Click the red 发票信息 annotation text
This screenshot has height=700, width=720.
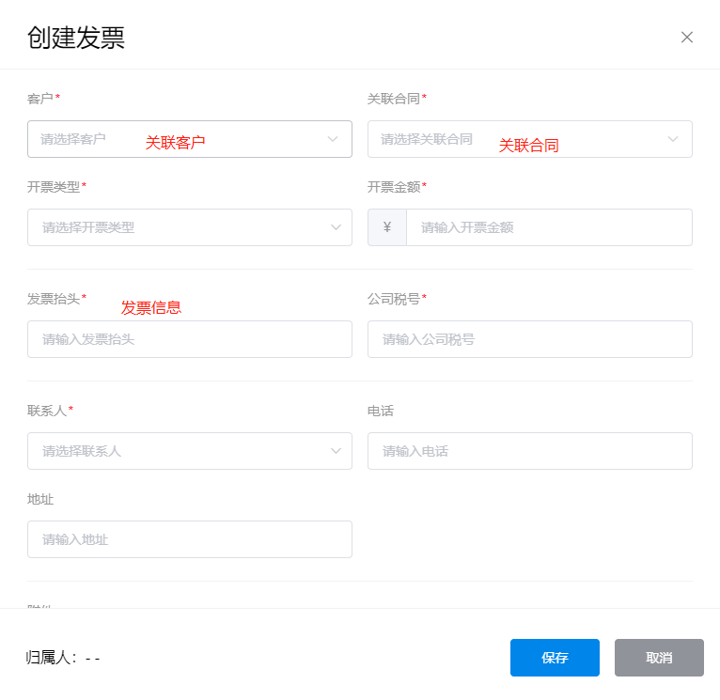pos(151,307)
